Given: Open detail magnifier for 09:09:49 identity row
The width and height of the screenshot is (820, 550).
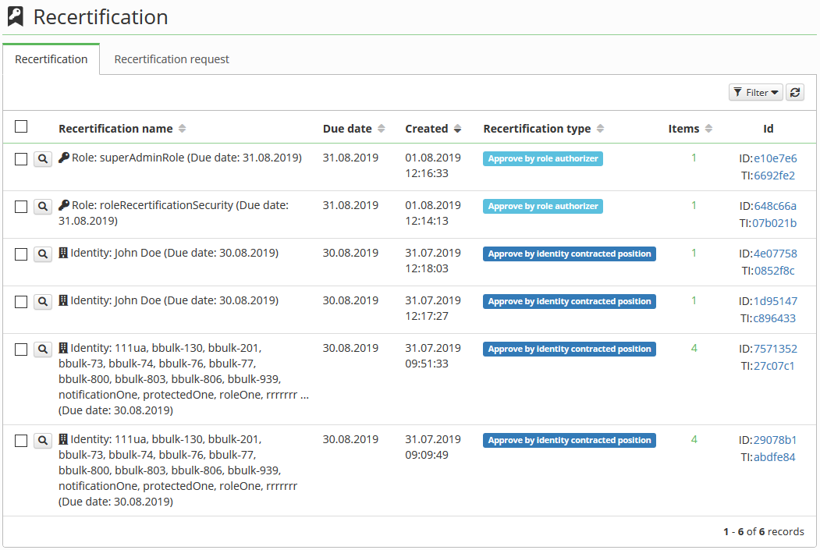Looking at the screenshot, I should [43, 441].
